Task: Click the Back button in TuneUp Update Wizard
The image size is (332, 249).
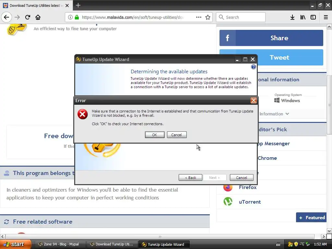Action: point(190,178)
